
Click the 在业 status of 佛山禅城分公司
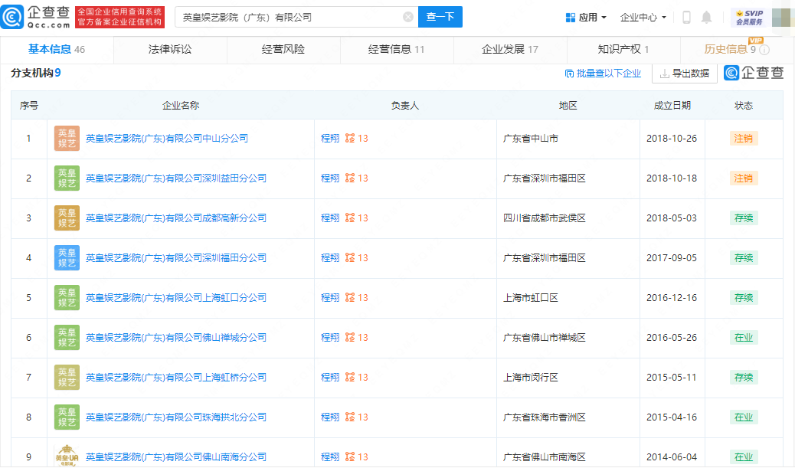[743, 338]
